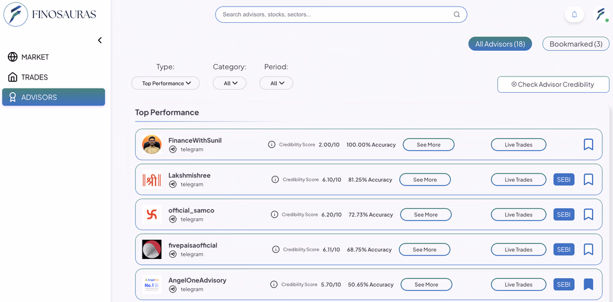Go to the Trades section
613x302 pixels.
tap(28, 77)
